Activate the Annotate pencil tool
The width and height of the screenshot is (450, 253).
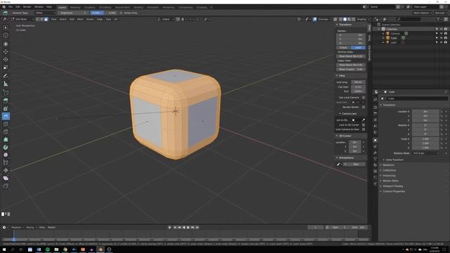[6, 76]
